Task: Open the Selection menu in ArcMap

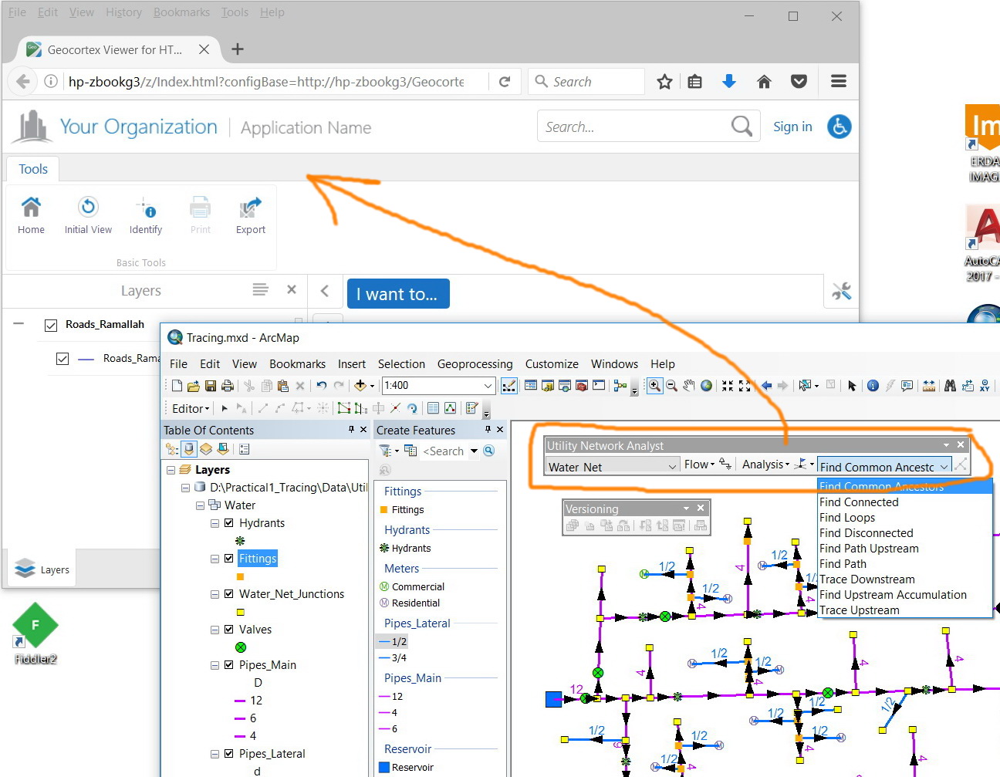Action: [401, 364]
